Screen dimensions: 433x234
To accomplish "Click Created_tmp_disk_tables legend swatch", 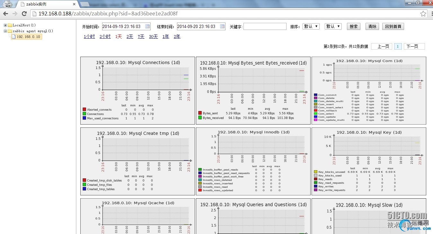I will point(84,180).
